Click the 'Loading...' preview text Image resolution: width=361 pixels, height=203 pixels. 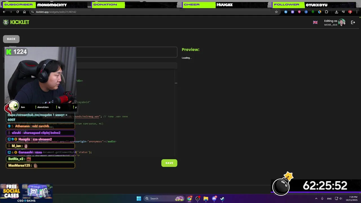187,58
